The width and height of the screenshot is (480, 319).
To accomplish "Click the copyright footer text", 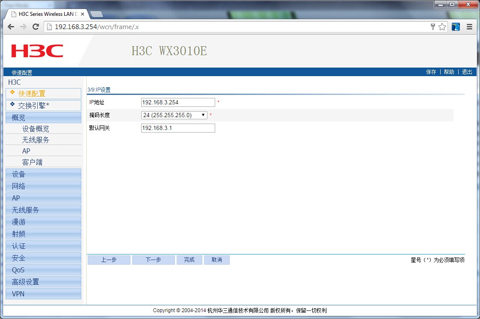I will (x=240, y=310).
